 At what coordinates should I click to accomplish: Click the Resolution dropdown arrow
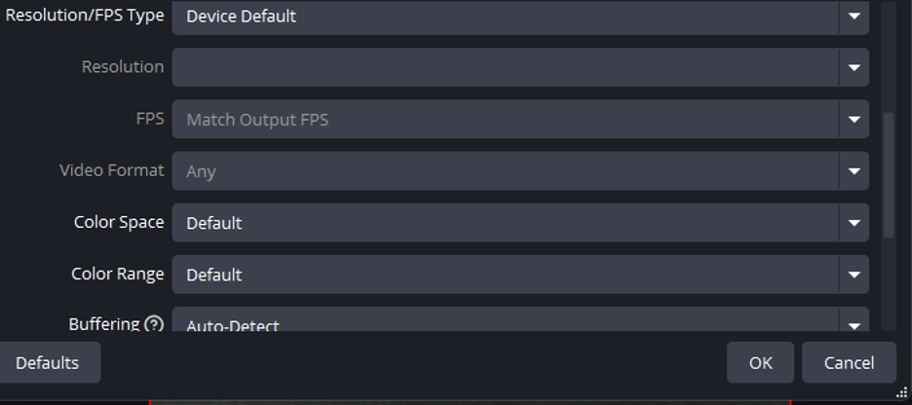click(854, 68)
